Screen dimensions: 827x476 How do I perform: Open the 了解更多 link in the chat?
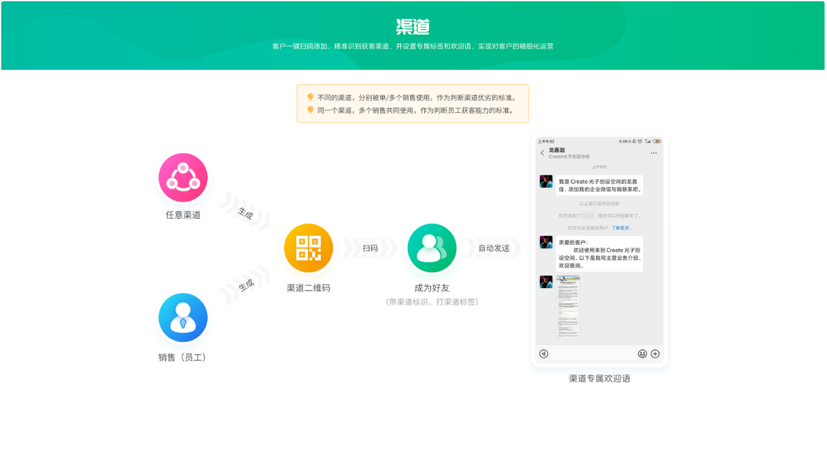pos(621,228)
